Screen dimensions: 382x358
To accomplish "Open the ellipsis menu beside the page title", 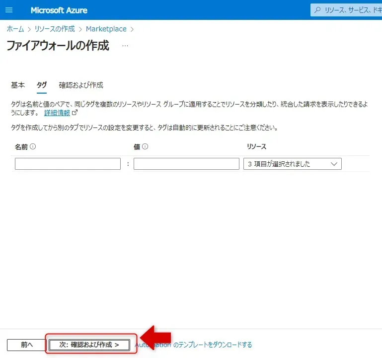I will (x=125, y=46).
